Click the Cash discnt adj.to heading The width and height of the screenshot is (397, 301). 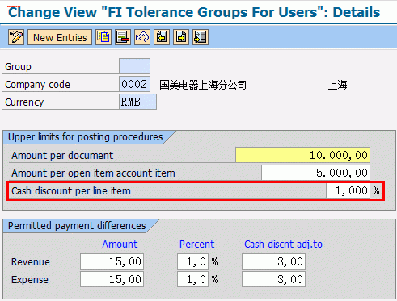point(283,245)
